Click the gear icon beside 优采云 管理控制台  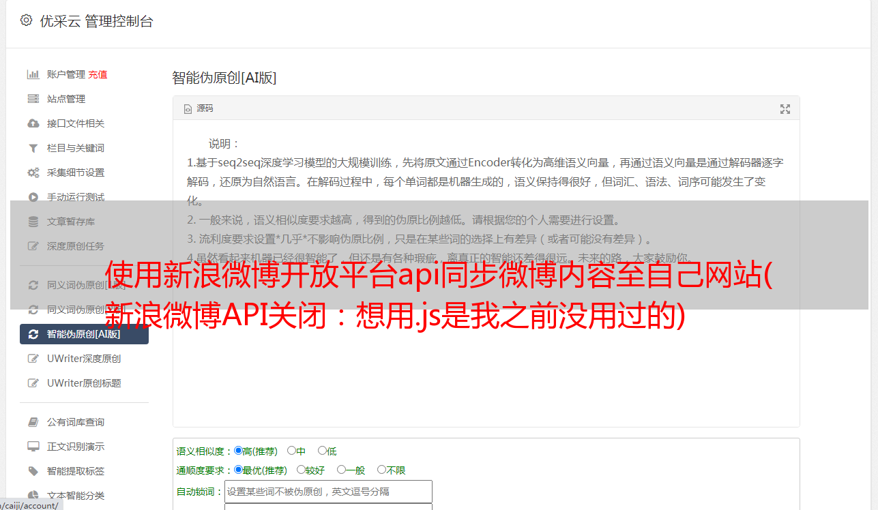pos(26,20)
